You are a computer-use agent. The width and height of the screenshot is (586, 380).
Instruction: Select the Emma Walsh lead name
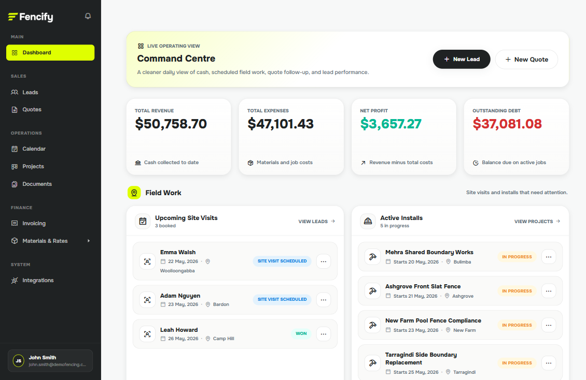pos(178,253)
